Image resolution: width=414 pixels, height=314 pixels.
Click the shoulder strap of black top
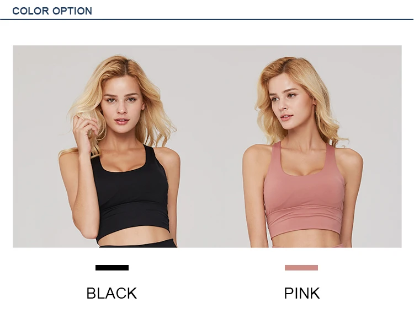pos(150,155)
